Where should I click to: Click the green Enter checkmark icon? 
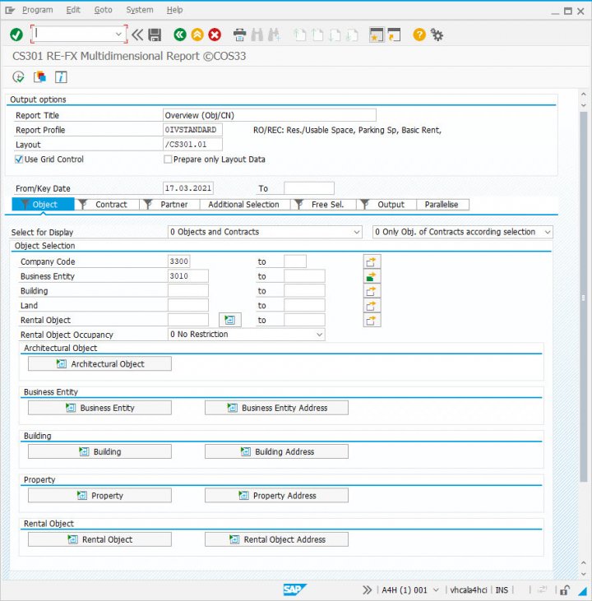(x=16, y=35)
